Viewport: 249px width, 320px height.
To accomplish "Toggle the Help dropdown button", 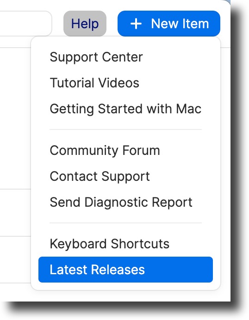I will coord(85,24).
